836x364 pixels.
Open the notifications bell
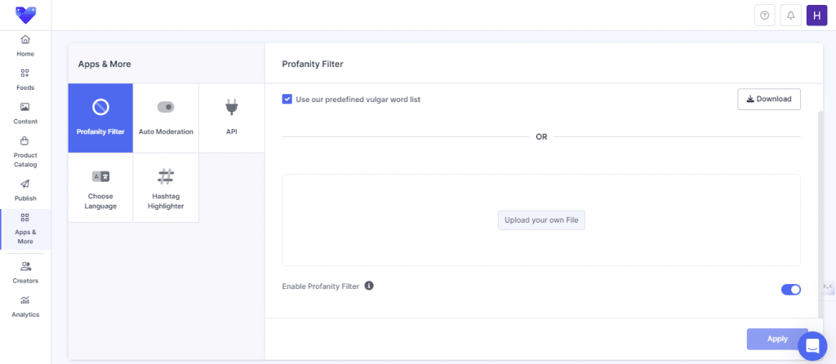(790, 15)
